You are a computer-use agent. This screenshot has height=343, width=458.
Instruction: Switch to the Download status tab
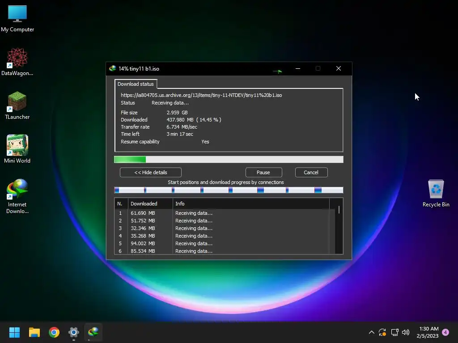(x=136, y=84)
